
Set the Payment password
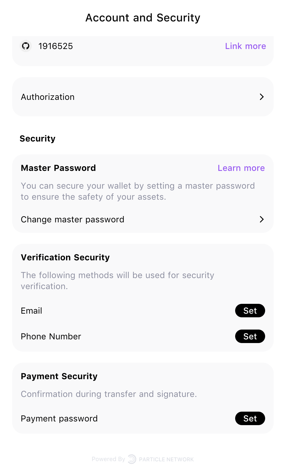[x=250, y=418]
